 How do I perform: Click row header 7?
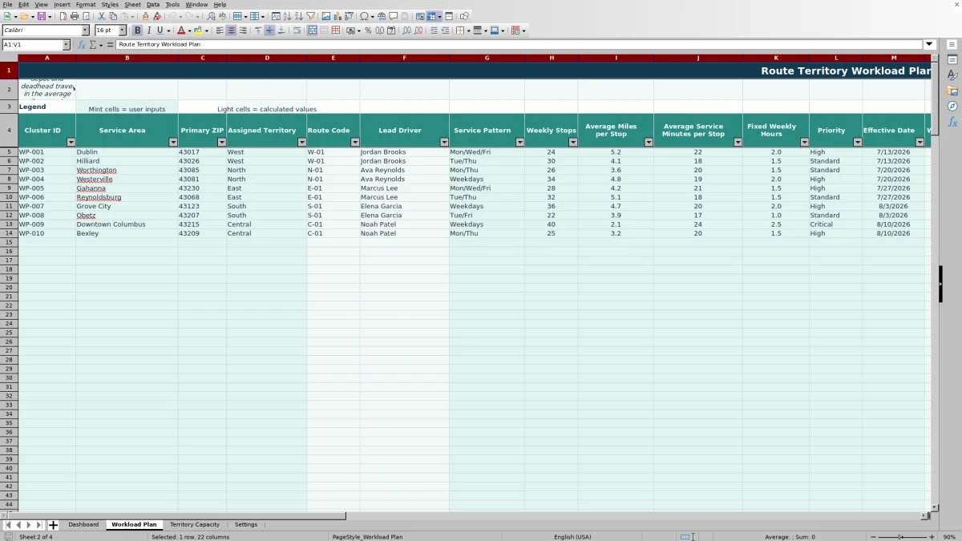click(9, 170)
